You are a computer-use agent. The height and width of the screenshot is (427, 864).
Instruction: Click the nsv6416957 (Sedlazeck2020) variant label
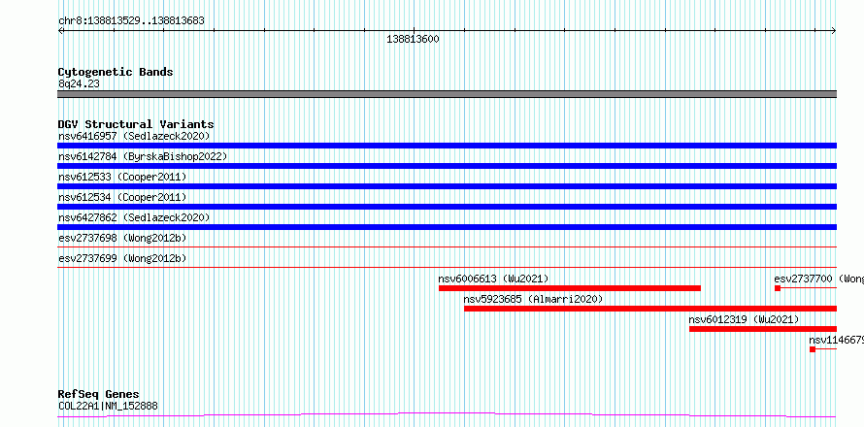coord(134,136)
